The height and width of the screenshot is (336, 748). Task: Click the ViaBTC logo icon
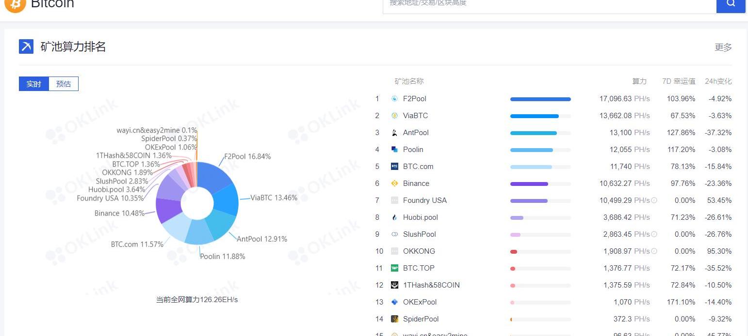pos(394,116)
